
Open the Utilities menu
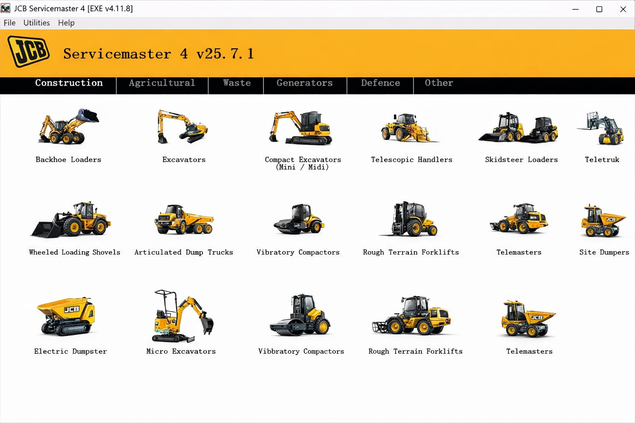pyautogui.click(x=36, y=23)
